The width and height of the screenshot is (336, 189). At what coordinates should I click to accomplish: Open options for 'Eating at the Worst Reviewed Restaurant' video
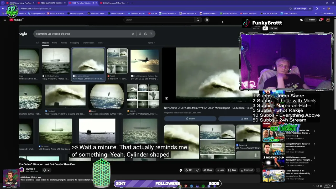(x=314, y=144)
